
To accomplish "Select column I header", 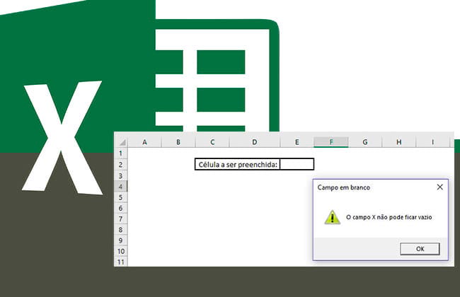I will [x=432, y=142].
